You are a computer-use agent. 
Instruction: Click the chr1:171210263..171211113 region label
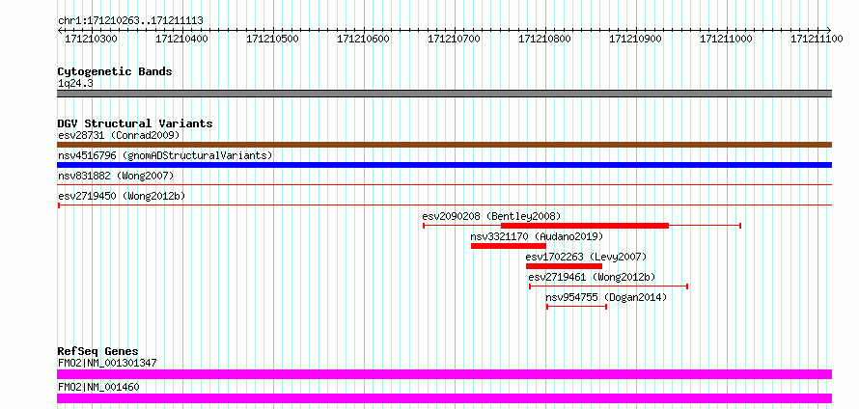(x=130, y=21)
